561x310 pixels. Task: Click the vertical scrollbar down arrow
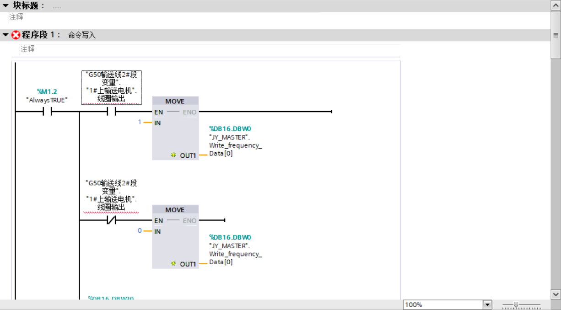[556, 294]
